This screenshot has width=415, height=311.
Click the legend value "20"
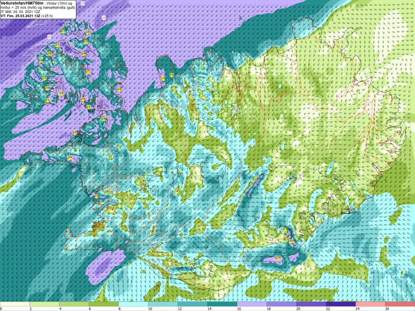298,309
